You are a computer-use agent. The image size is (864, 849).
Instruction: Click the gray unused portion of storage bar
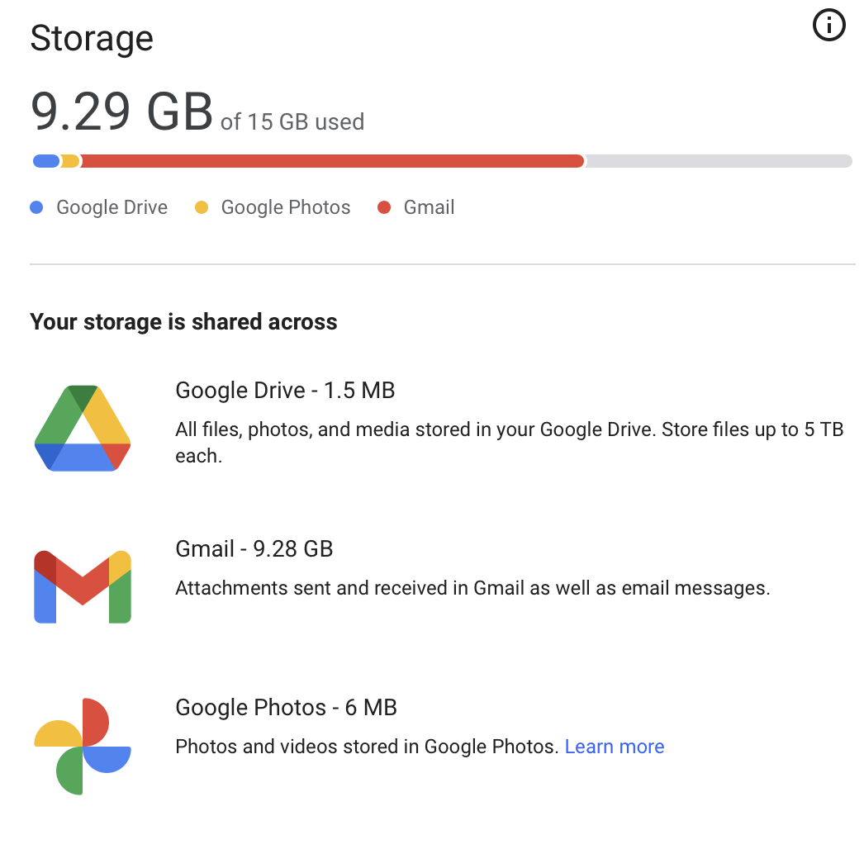click(719, 161)
